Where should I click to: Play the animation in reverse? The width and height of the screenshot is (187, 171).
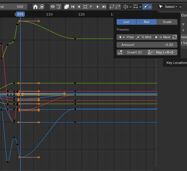click(x=79, y=7)
